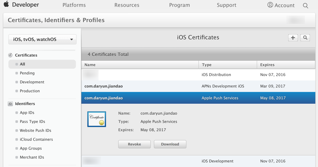Click the certificate thumbnail image
Viewport: 318px width, 167px height.
point(97,119)
